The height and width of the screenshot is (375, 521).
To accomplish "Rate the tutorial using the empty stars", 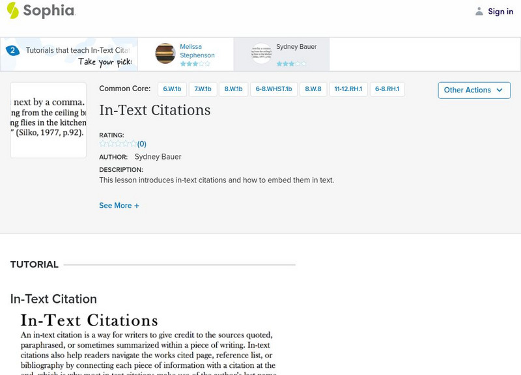I will pyautogui.click(x=118, y=144).
